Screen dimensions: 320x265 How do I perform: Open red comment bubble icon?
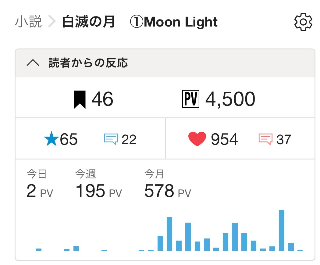pos(265,139)
